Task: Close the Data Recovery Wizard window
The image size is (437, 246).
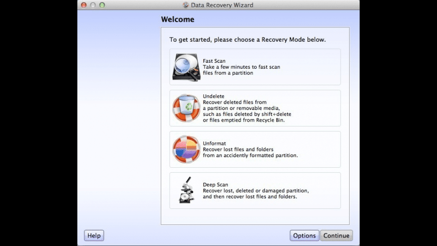Action: [83, 5]
